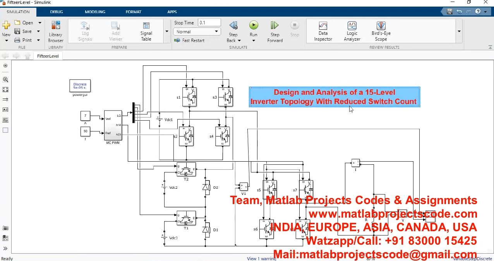Switch to the APPS tab
The height and width of the screenshot is (261, 494).
point(172,12)
